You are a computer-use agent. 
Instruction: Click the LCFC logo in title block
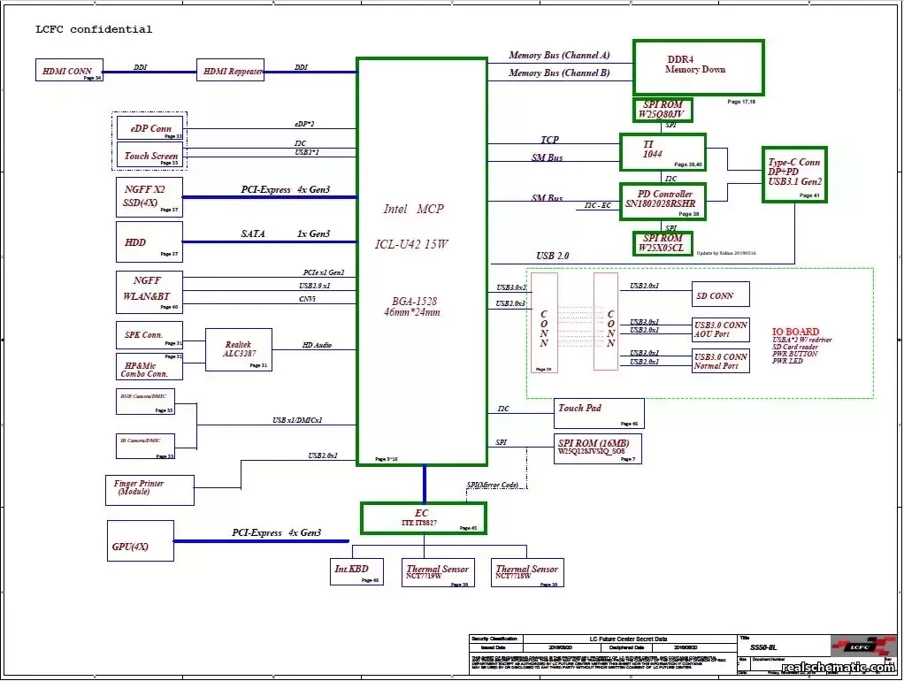(863, 646)
